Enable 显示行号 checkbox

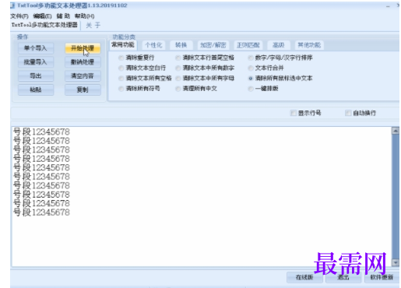(x=306, y=113)
